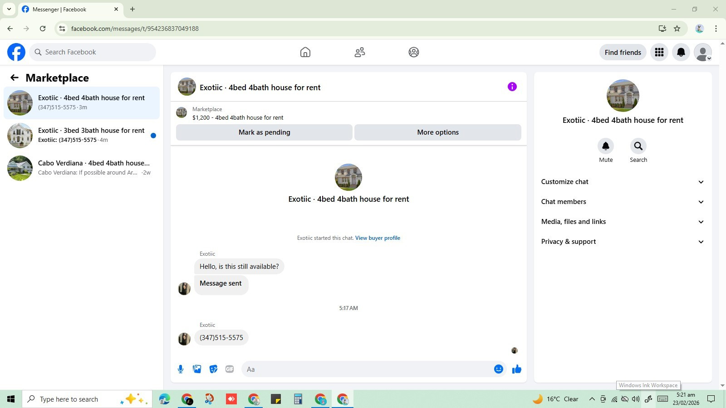726x408 pixels.
Task: Click the large house photo in info panel
Action: pos(623,96)
